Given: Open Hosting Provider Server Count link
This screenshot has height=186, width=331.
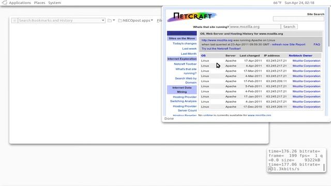Looking at the screenshot, I should (x=185, y=108).
